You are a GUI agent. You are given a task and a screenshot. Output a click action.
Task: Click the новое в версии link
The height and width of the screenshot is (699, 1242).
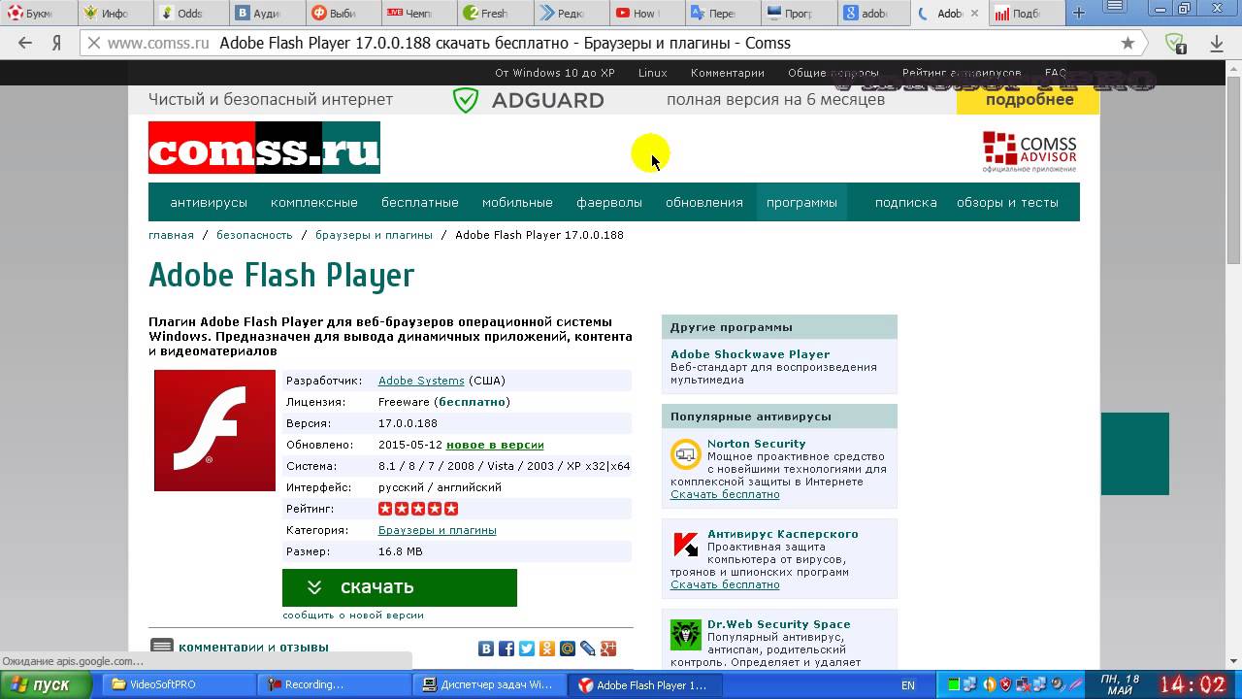coord(495,445)
